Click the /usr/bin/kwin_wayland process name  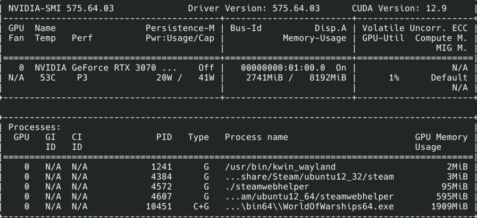280,167
